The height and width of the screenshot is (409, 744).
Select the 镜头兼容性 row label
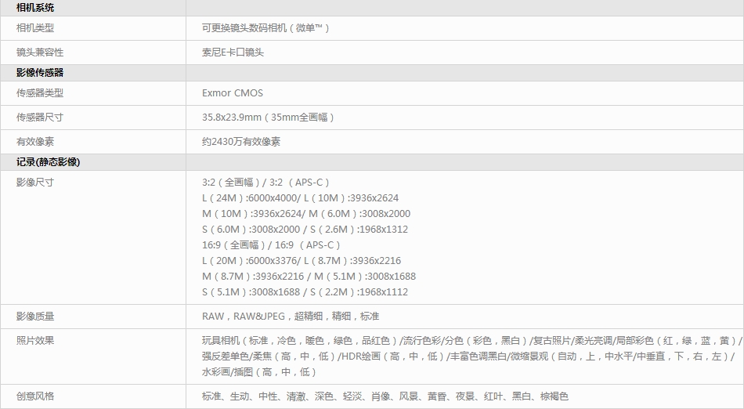coord(40,52)
